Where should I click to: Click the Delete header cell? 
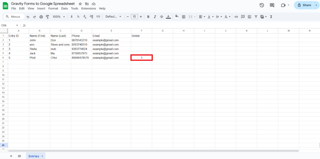[142, 36]
